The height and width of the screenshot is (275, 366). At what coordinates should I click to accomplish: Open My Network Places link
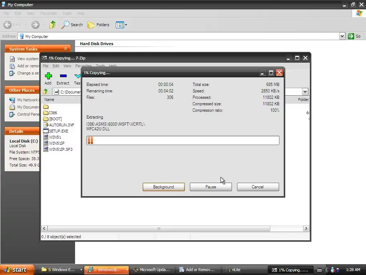tap(24, 100)
